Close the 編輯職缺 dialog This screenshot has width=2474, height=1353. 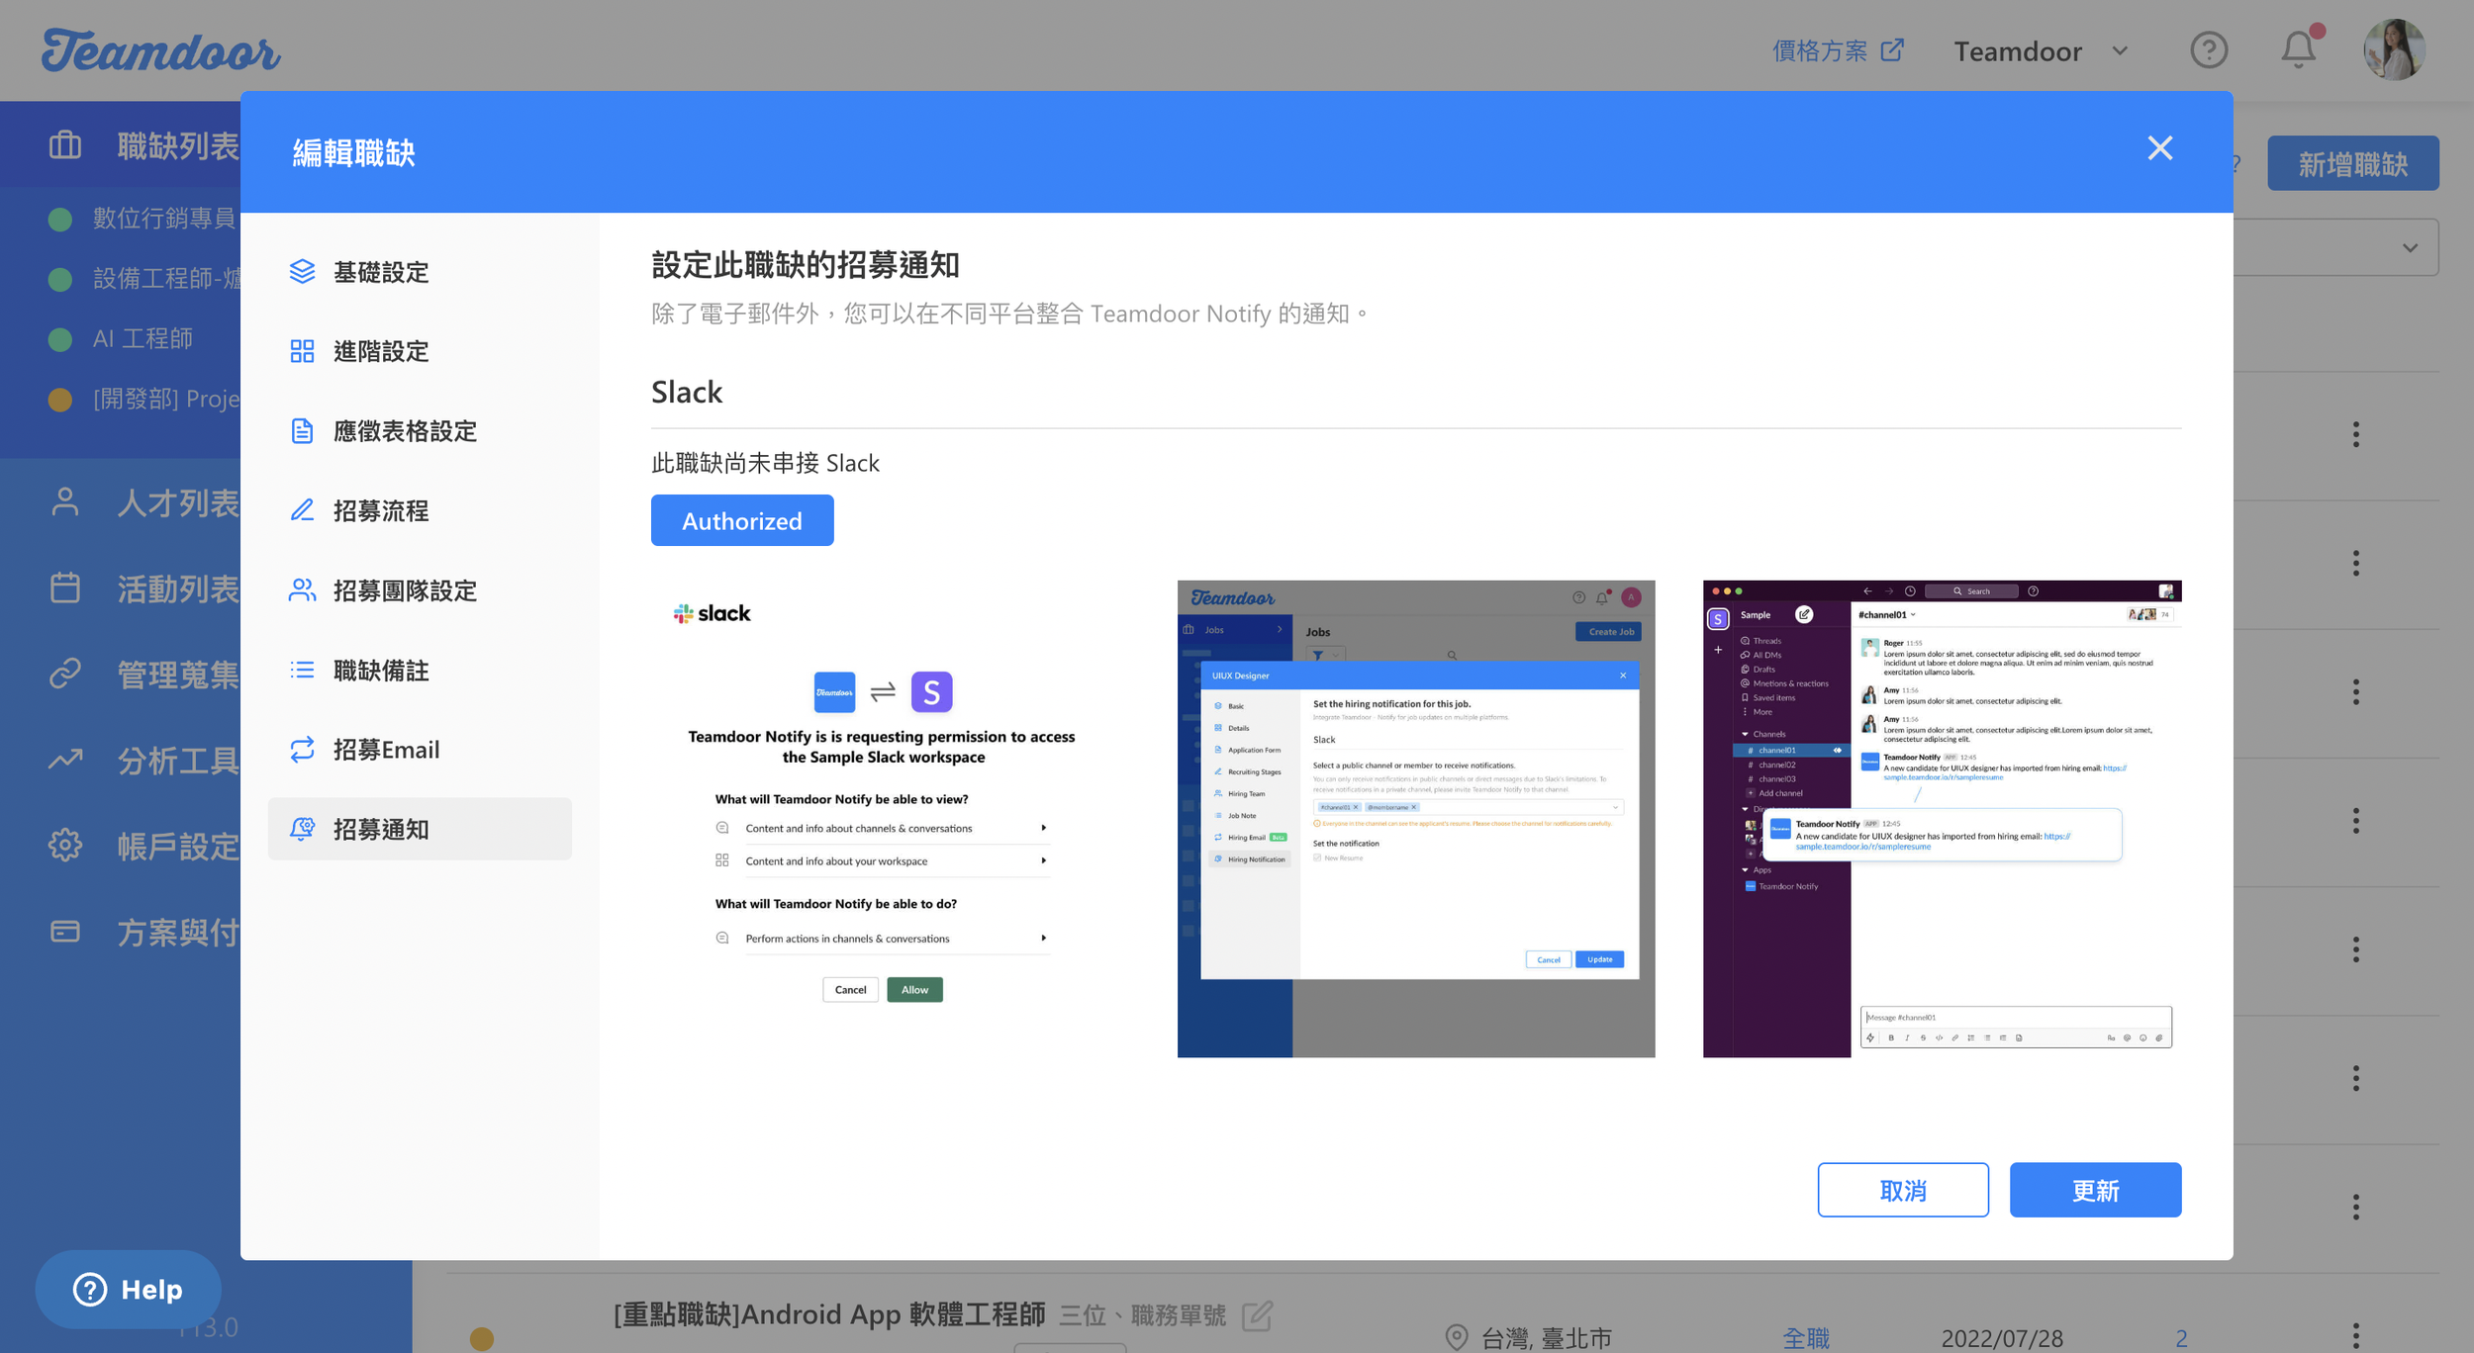2159,148
